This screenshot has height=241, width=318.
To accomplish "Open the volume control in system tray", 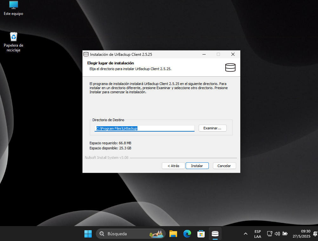I will [x=277, y=234].
